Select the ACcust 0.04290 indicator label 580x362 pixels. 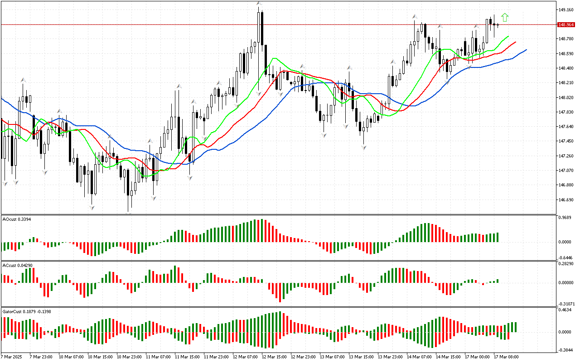(x=18, y=265)
